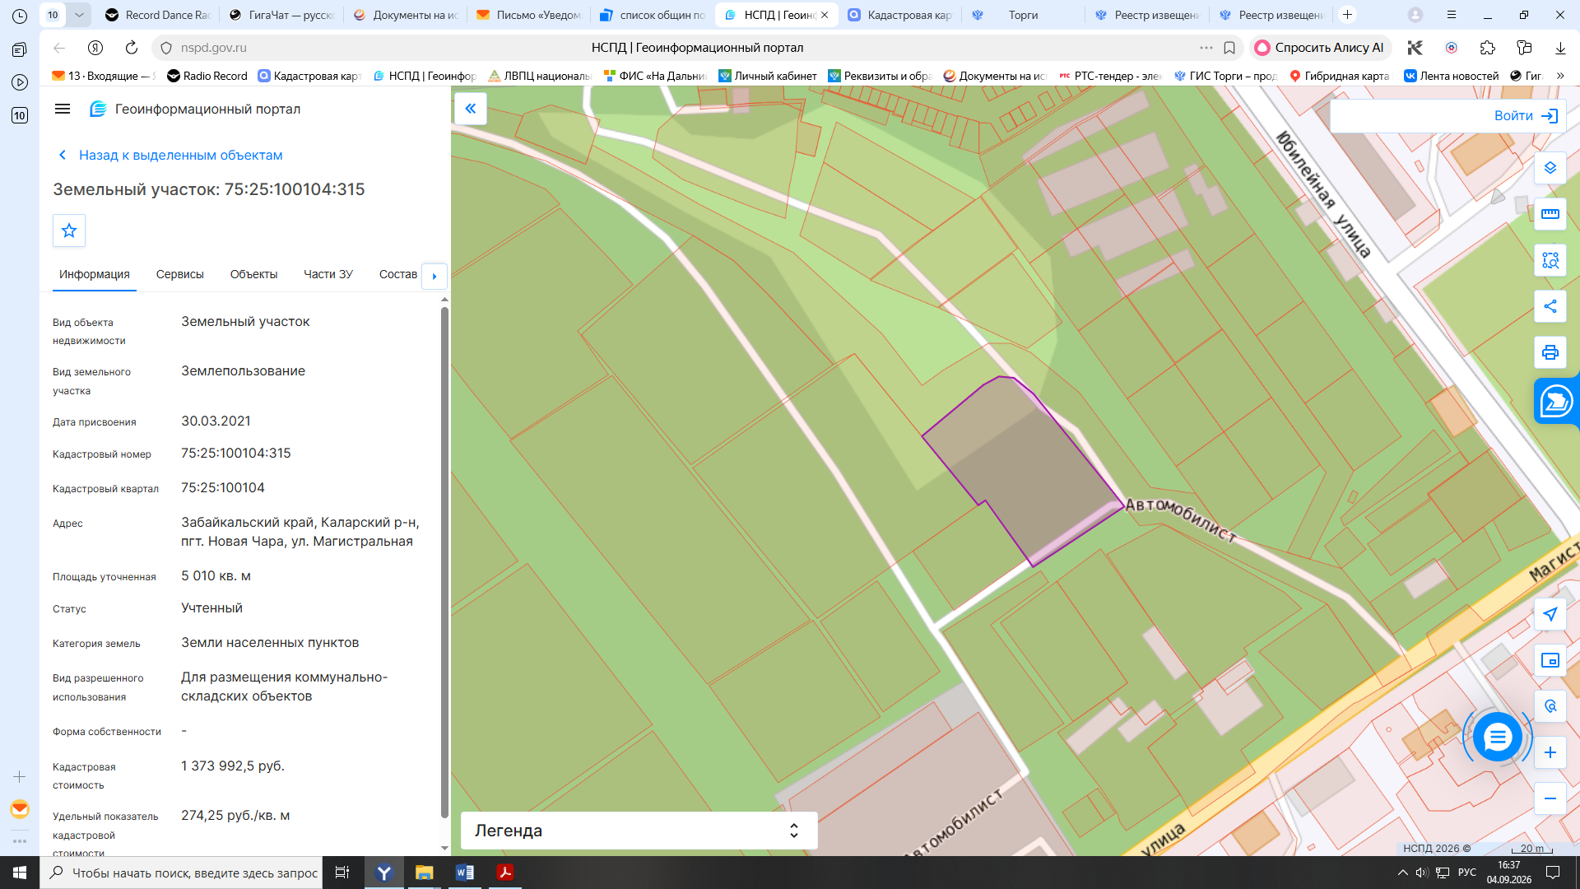Open Word from the Windows taskbar
Screen dimensions: 1580x889
point(464,873)
